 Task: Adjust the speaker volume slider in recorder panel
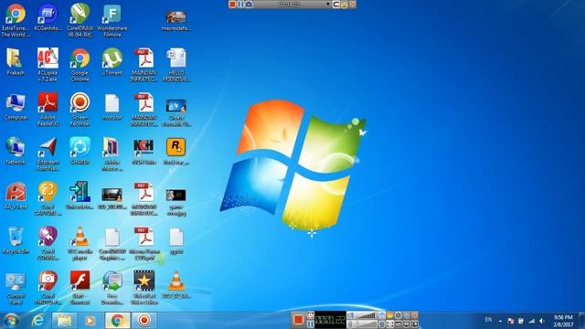click(x=365, y=315)
